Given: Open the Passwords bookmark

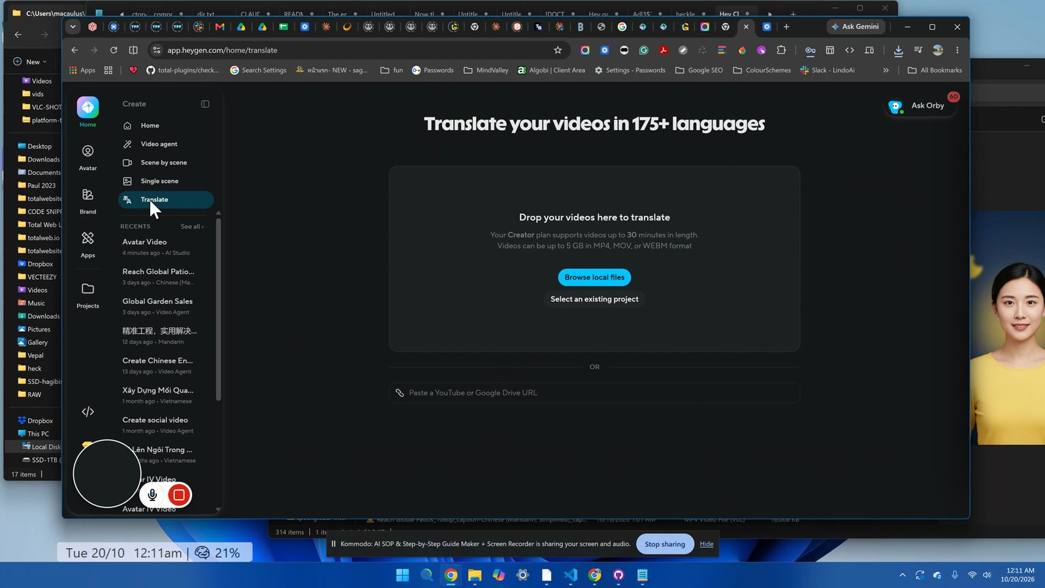Looking at the screenshot, I should coord(432,71).
